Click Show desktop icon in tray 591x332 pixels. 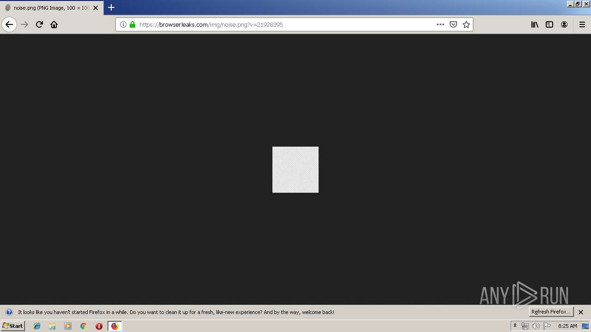585,326
